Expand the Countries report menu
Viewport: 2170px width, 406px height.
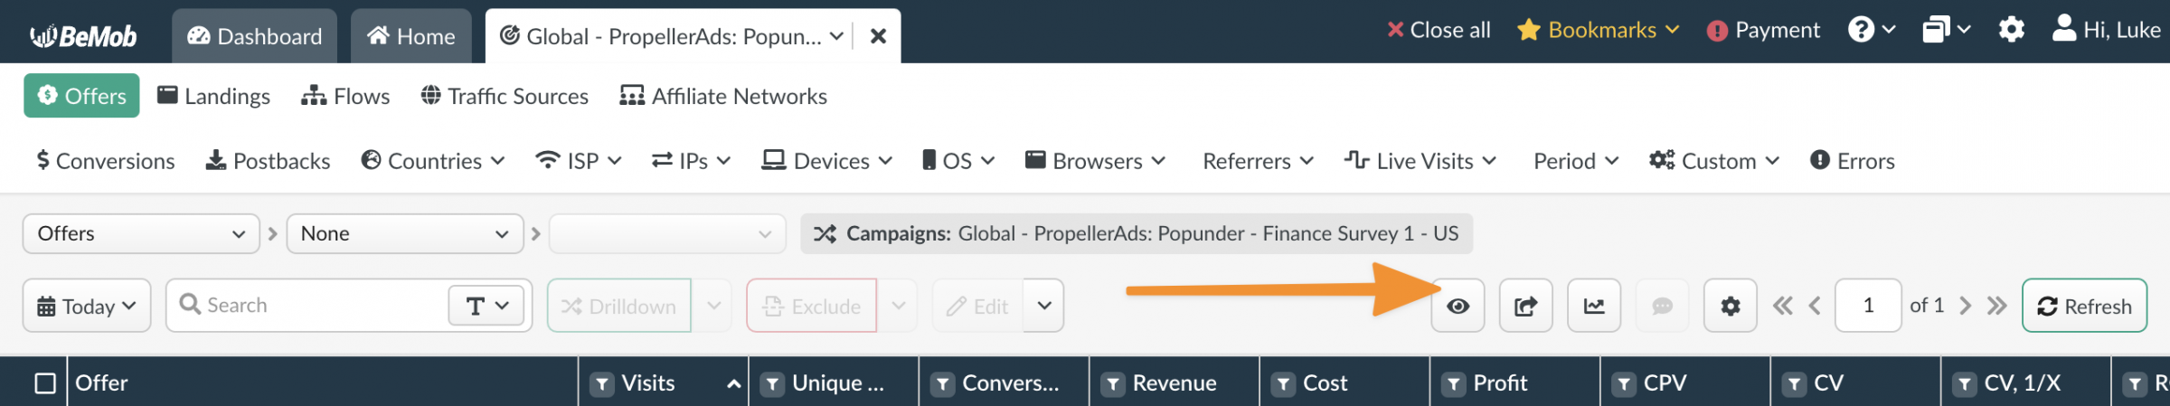click(x=433, y=161)
